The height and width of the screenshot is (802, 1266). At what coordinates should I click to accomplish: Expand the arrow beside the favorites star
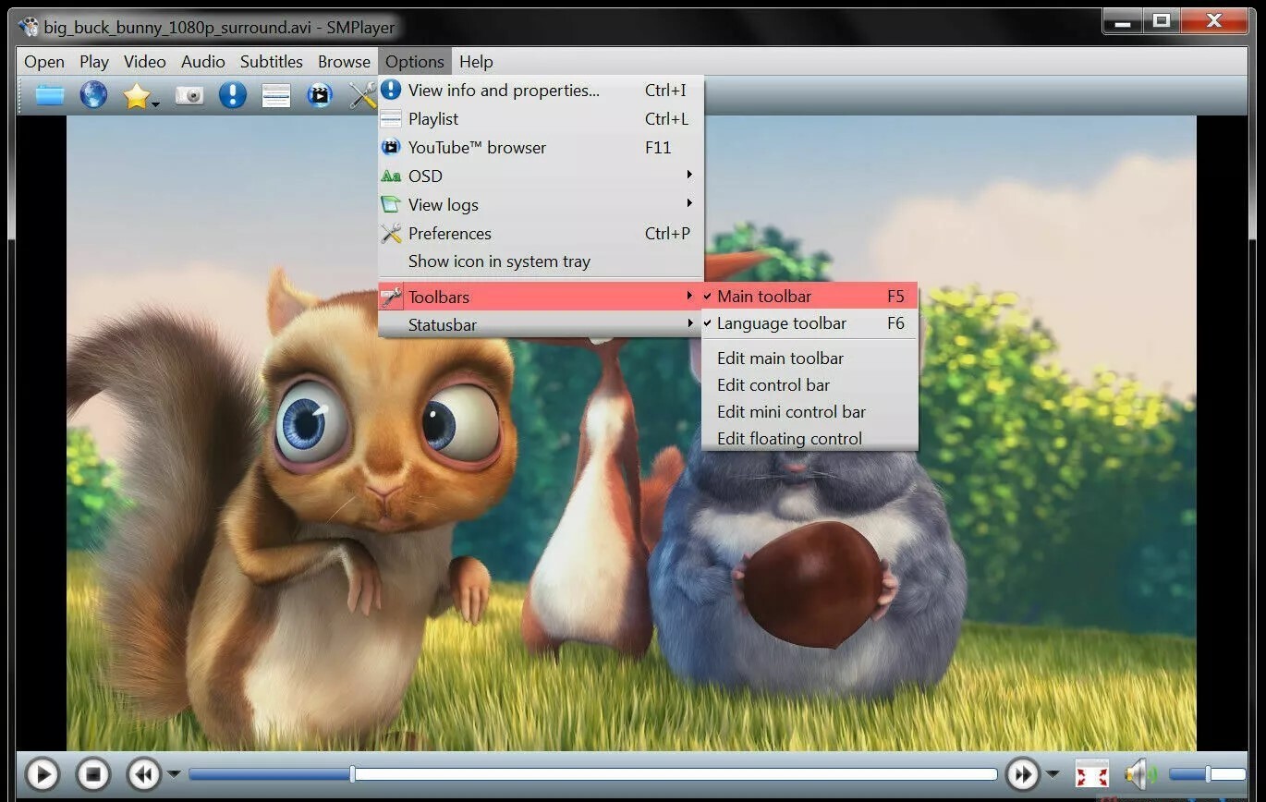156,103
